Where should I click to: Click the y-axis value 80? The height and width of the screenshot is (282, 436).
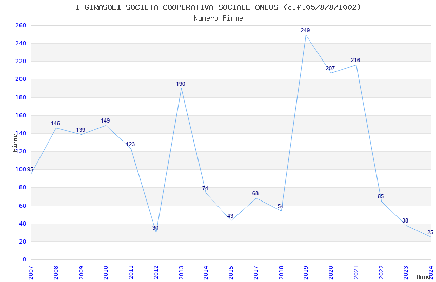[22, 188]
